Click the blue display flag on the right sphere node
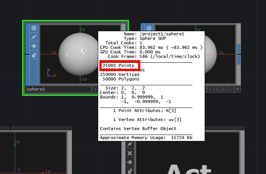Viewport: 266px width, 174px height. tap(231, 89)
